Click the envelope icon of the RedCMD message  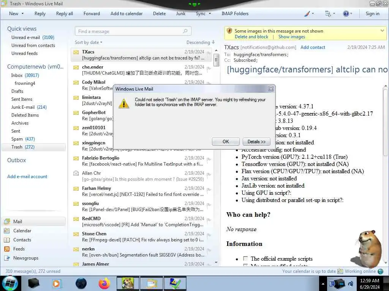[76, 219]
